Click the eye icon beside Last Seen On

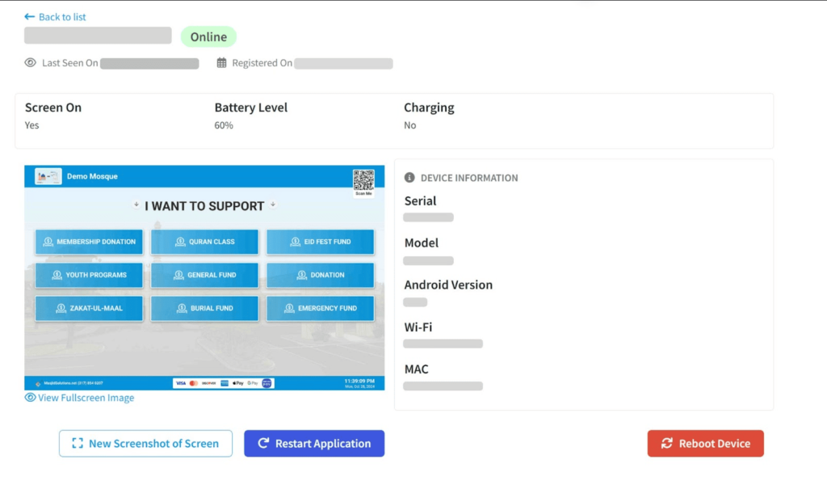point(31,63)
